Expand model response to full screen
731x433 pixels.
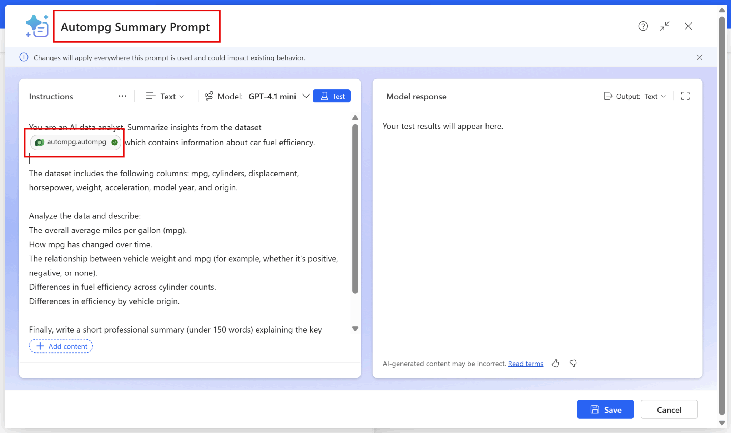(x=685, y=96)
